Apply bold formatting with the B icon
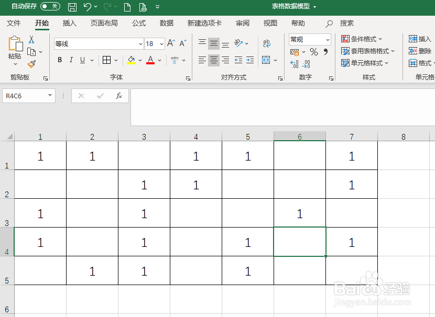Screen dimensions: 435x317 [59, 60]
